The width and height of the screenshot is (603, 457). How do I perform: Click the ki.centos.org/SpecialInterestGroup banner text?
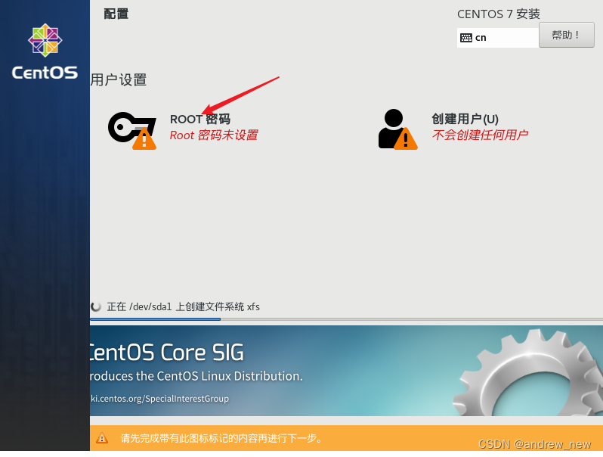tap(159, 399)
